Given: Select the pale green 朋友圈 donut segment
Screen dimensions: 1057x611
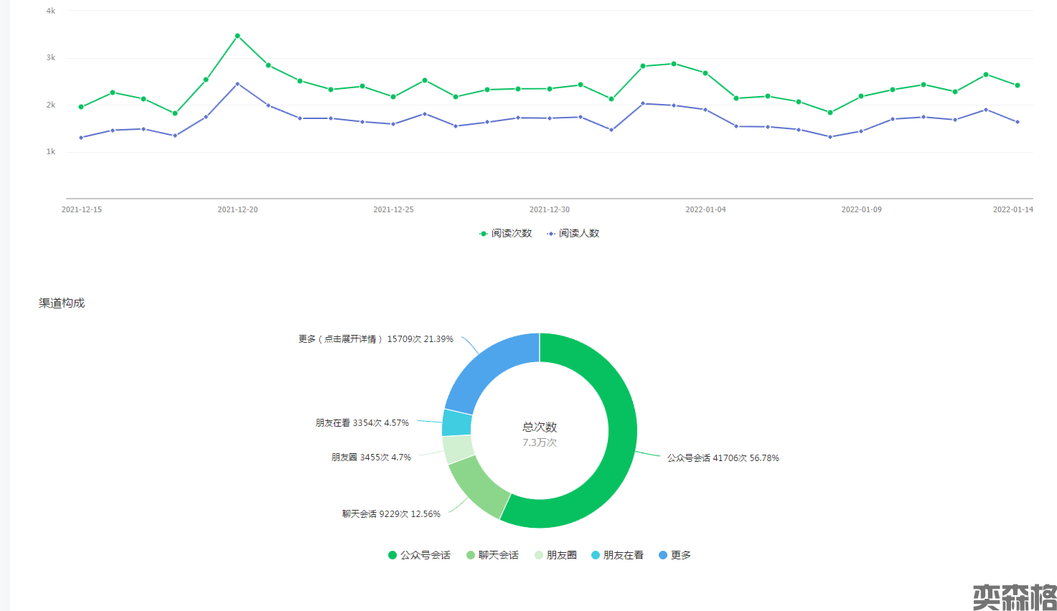Looking at the screenshot, I should tap(457, 449).
